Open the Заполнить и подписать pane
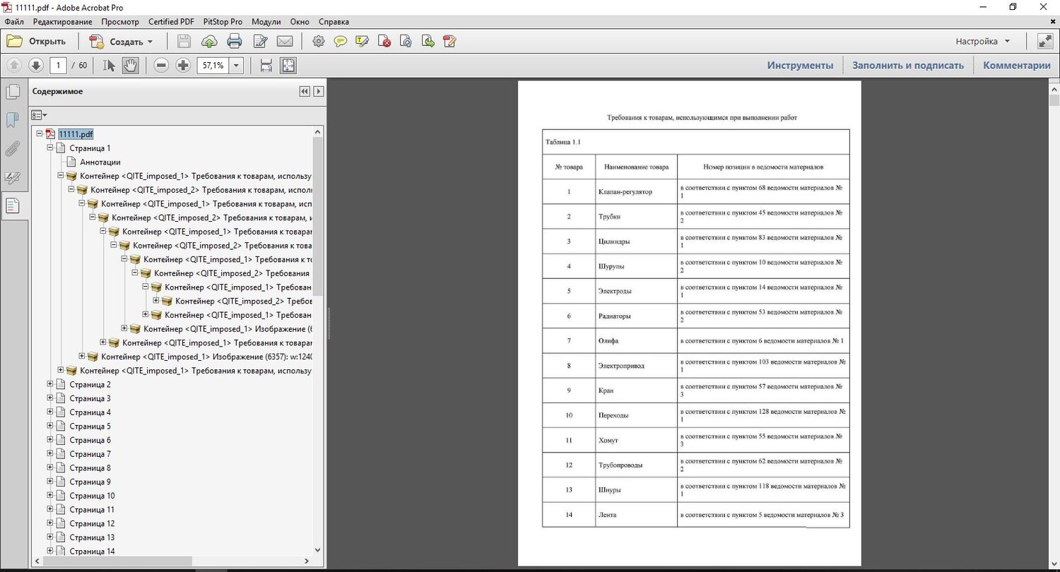This screenshot has width=1060, height=572. tap(908, 66)
